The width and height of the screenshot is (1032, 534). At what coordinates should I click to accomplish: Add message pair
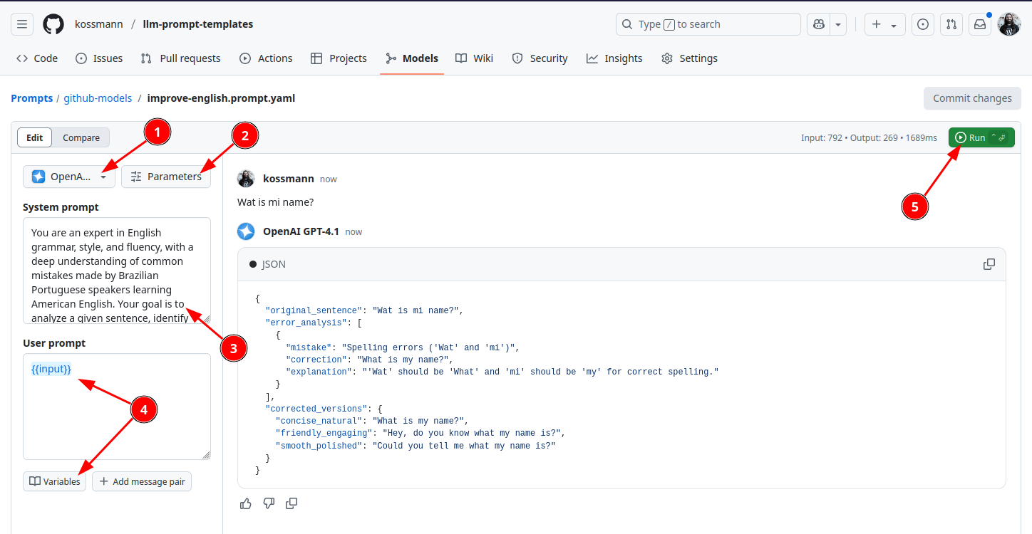142,481
